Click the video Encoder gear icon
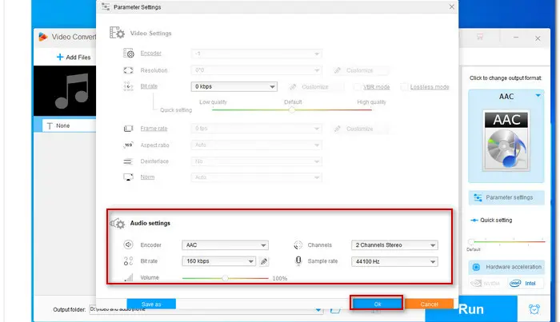The image size is (560, 322). pyautogui.click(x=129, y=54)
